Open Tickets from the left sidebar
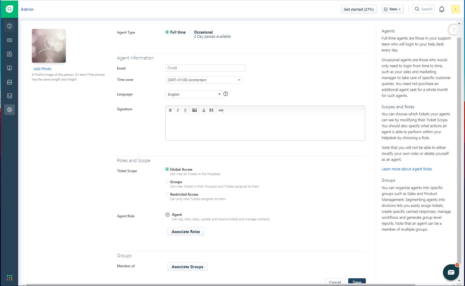 tap(10, 40)
